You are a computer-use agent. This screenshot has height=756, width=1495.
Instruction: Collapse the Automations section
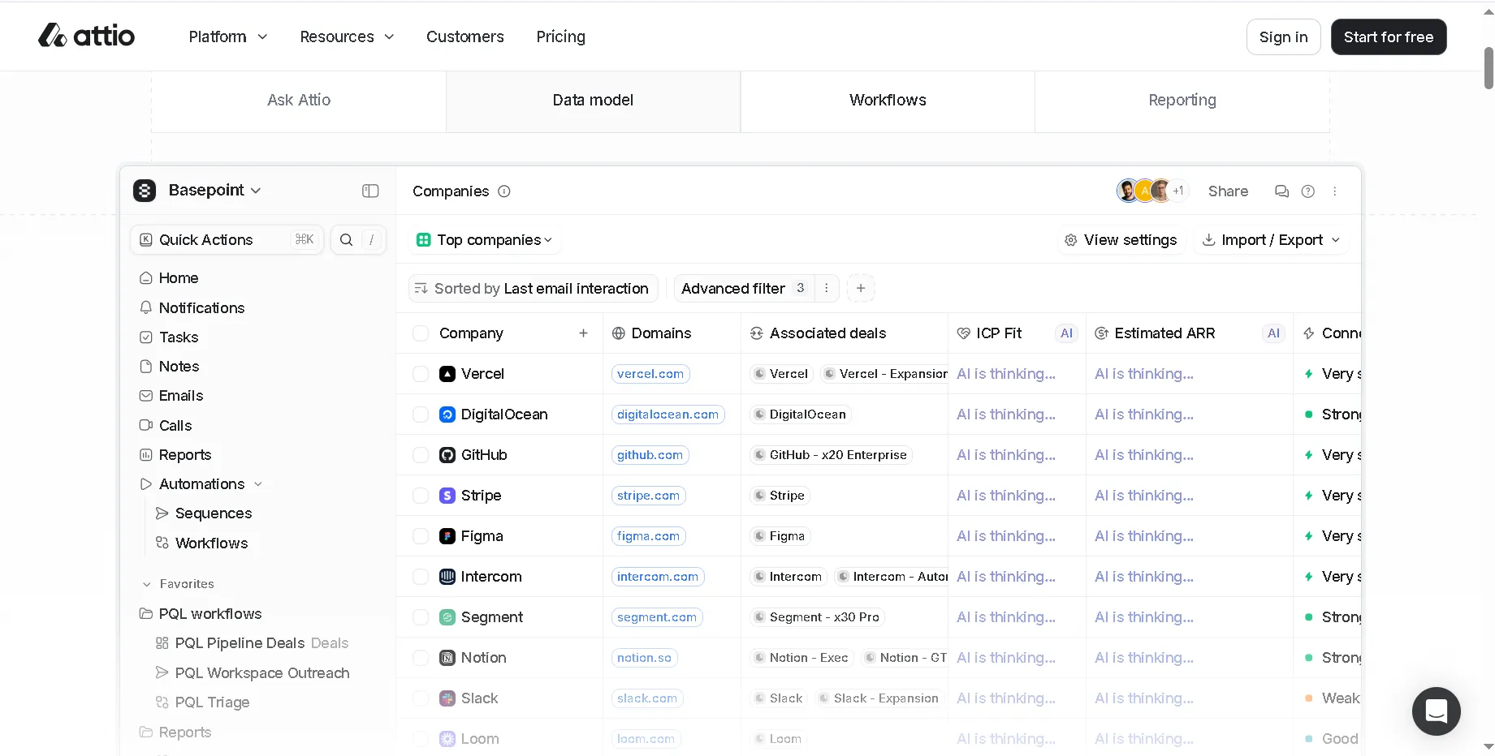258,484
